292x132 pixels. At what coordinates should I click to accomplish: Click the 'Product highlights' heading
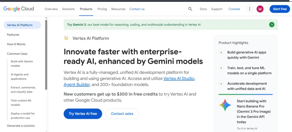click(x=233, y=43)
